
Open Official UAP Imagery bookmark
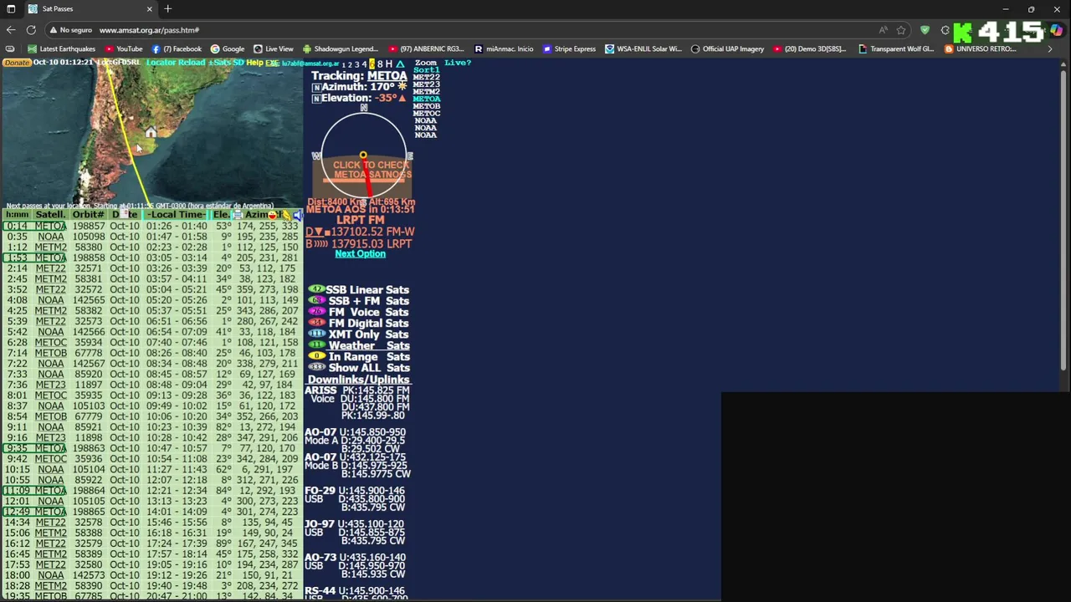[x=727, y=48]
